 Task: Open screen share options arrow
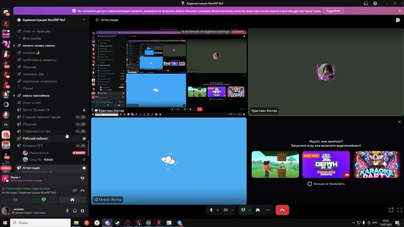[249, 210]
